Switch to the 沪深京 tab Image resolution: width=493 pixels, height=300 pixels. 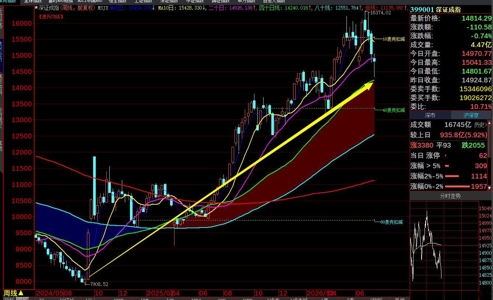(x=471, y=116)
